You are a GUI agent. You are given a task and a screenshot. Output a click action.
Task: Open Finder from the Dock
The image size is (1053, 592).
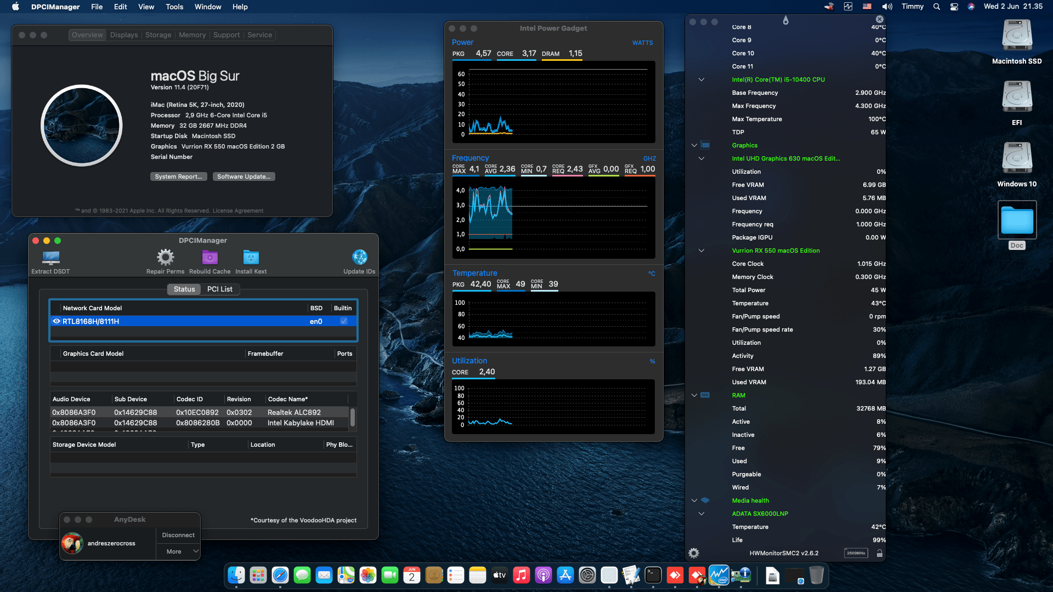(x=236, y=575)
